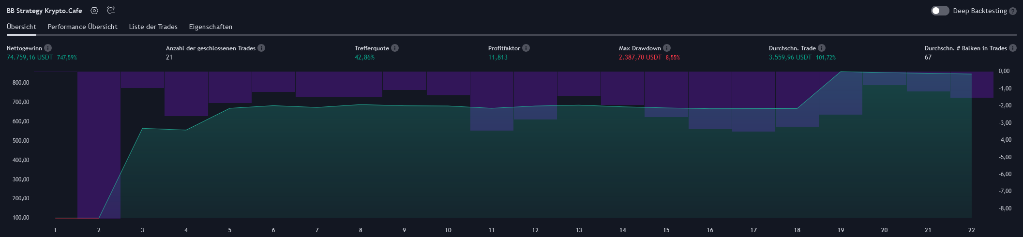This screenshot has height=237, width=1023.
Task: Toggle the Deep Backtesting switch
Action: (940, 11)
